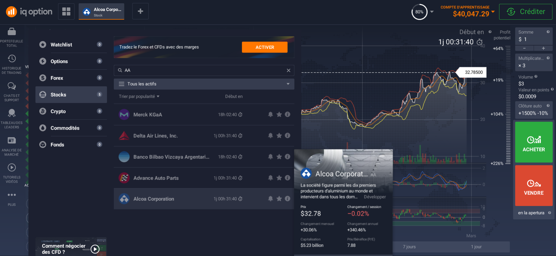The width and height of the screenshot is (556, 256).
Task: Decrease Somme amount with minus
Action: (x=524, y=48)
